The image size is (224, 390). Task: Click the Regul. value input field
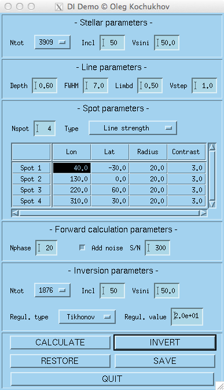tap(187, 316)
